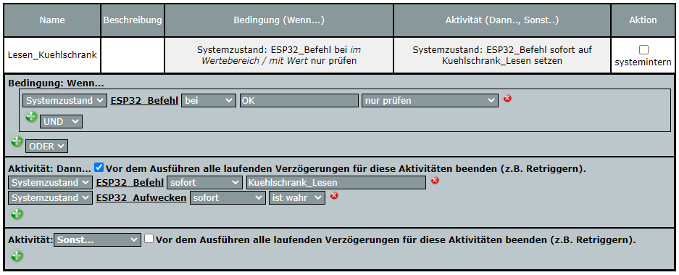Change the ODER operator dropdown
This screenshot has height=275, width=679.
[47, 146]
